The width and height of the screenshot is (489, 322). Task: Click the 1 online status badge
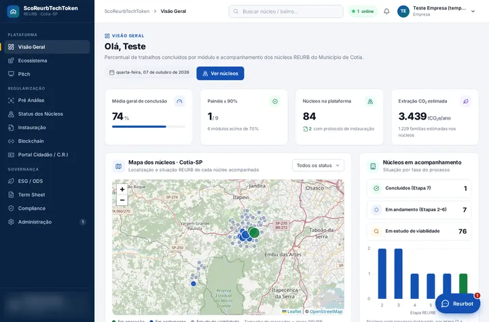pyautogui.click(x=363, y=12)
